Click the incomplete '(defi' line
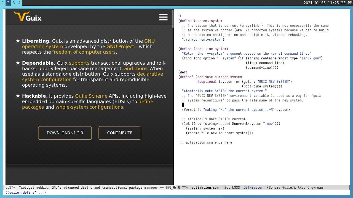Viewport: 353px width, 198px height. (x=183, y=72)
